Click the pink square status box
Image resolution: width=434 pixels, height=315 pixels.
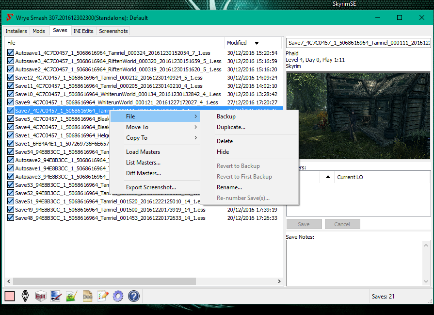click(10, 296)
